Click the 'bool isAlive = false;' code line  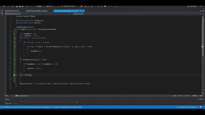coord(29,36)
